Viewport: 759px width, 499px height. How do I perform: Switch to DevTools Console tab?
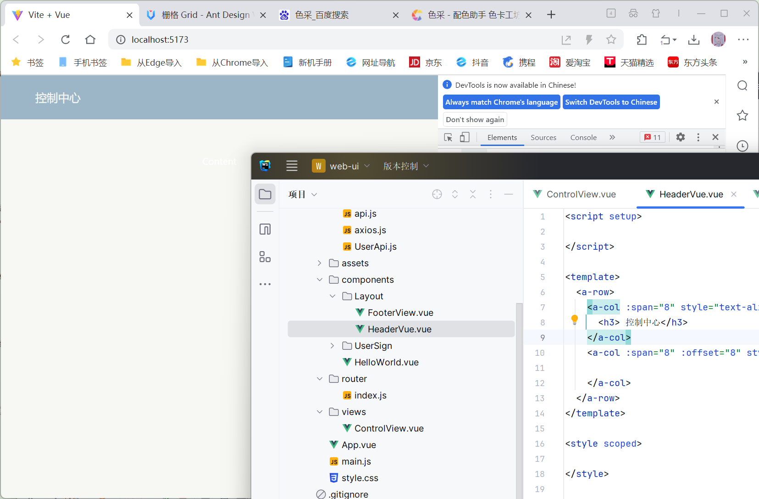pyautogui.click(x=583, y=137)
